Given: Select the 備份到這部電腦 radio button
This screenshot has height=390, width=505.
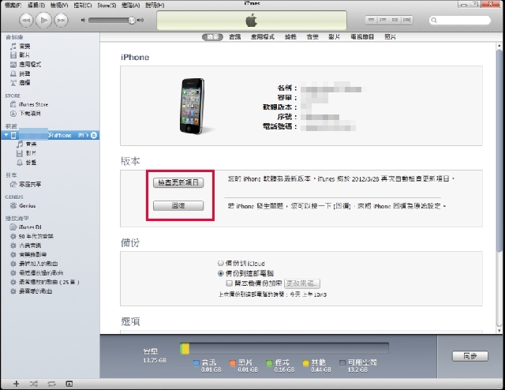Looking at the screenshot, I should 221,273.
